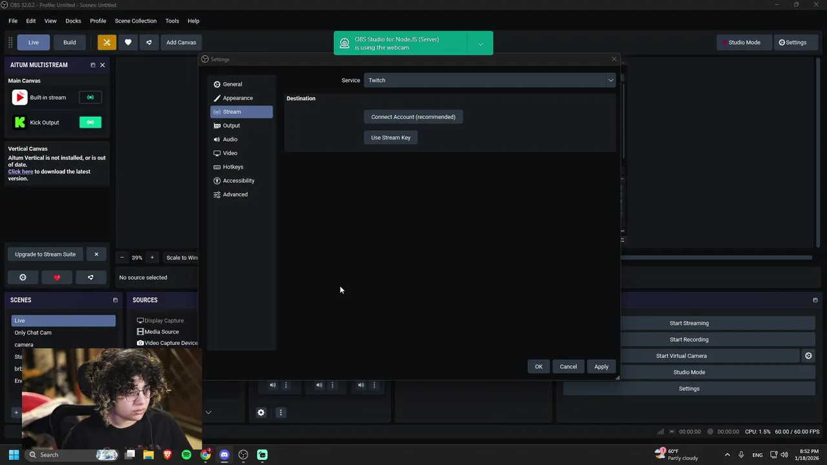Click Cancel in Settings dialog
Image resolution: width=827 pixels, height=465 pixels.
(569, 367)
